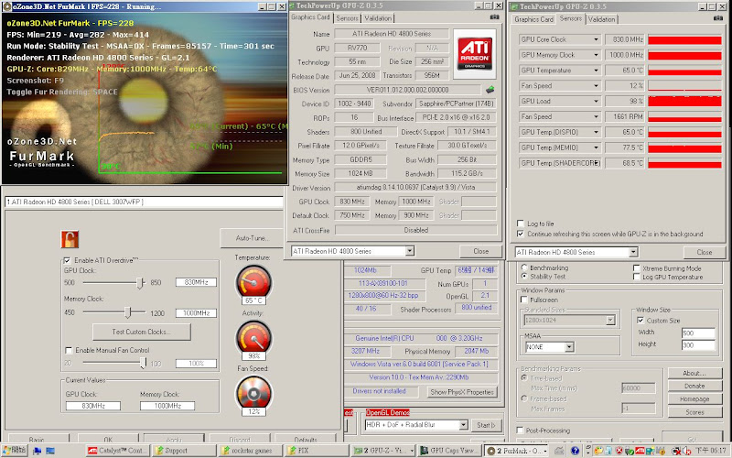Click the Fan Speed gauge icon
Viewport: 732px width, 458px height.
tap(252, 391)
